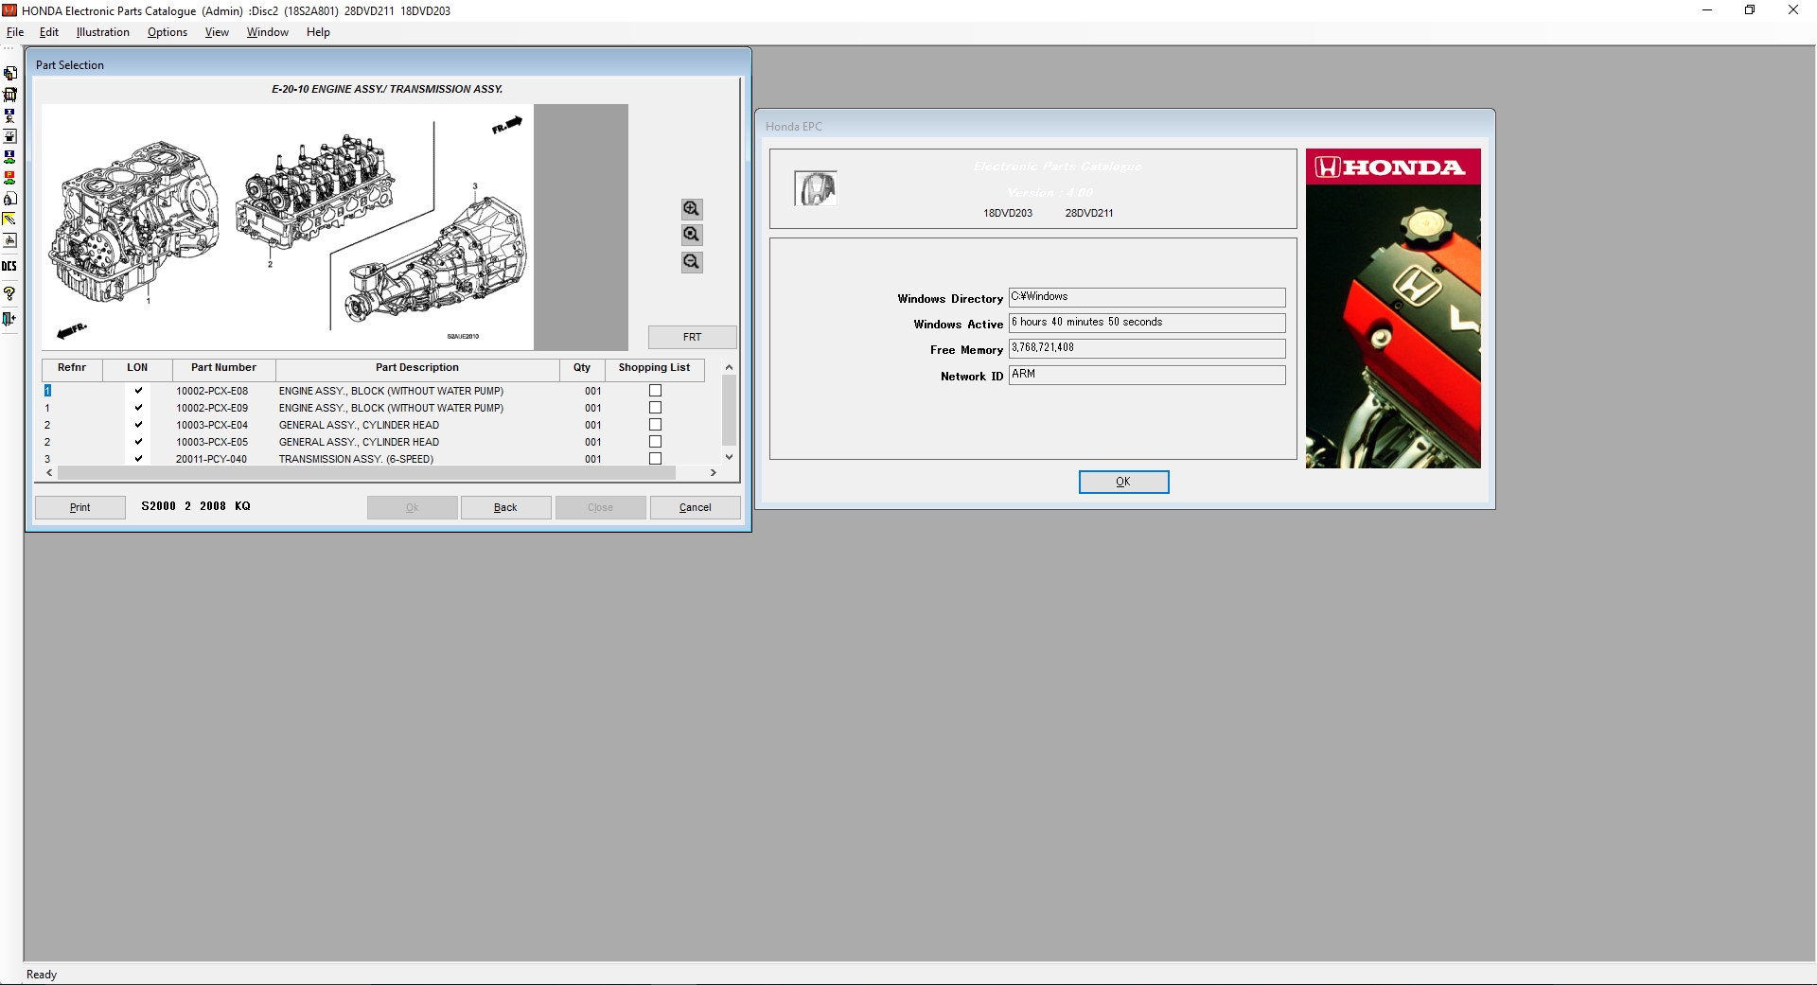Click the parts list scroll down arrow

[x=729, y=457]
